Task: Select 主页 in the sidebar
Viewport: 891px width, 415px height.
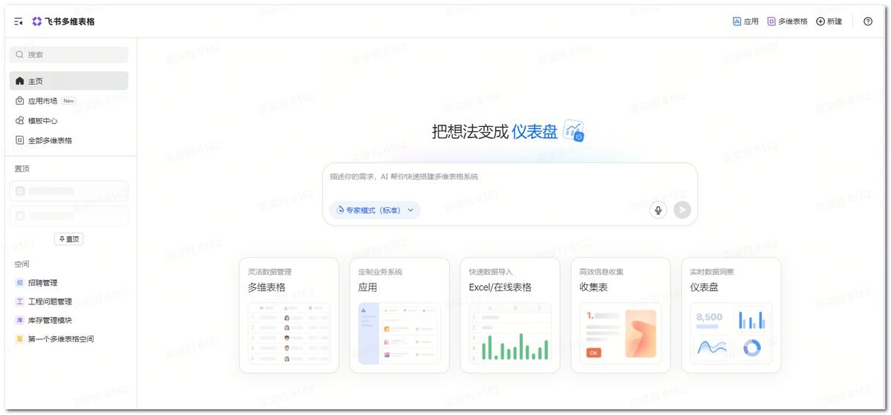Action: point(68,81)
